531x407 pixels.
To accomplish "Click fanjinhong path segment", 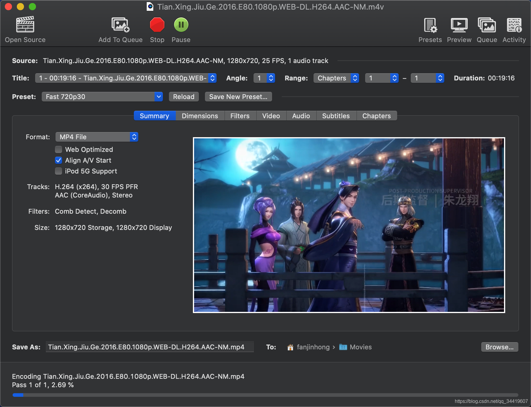I will coord(313,347).
